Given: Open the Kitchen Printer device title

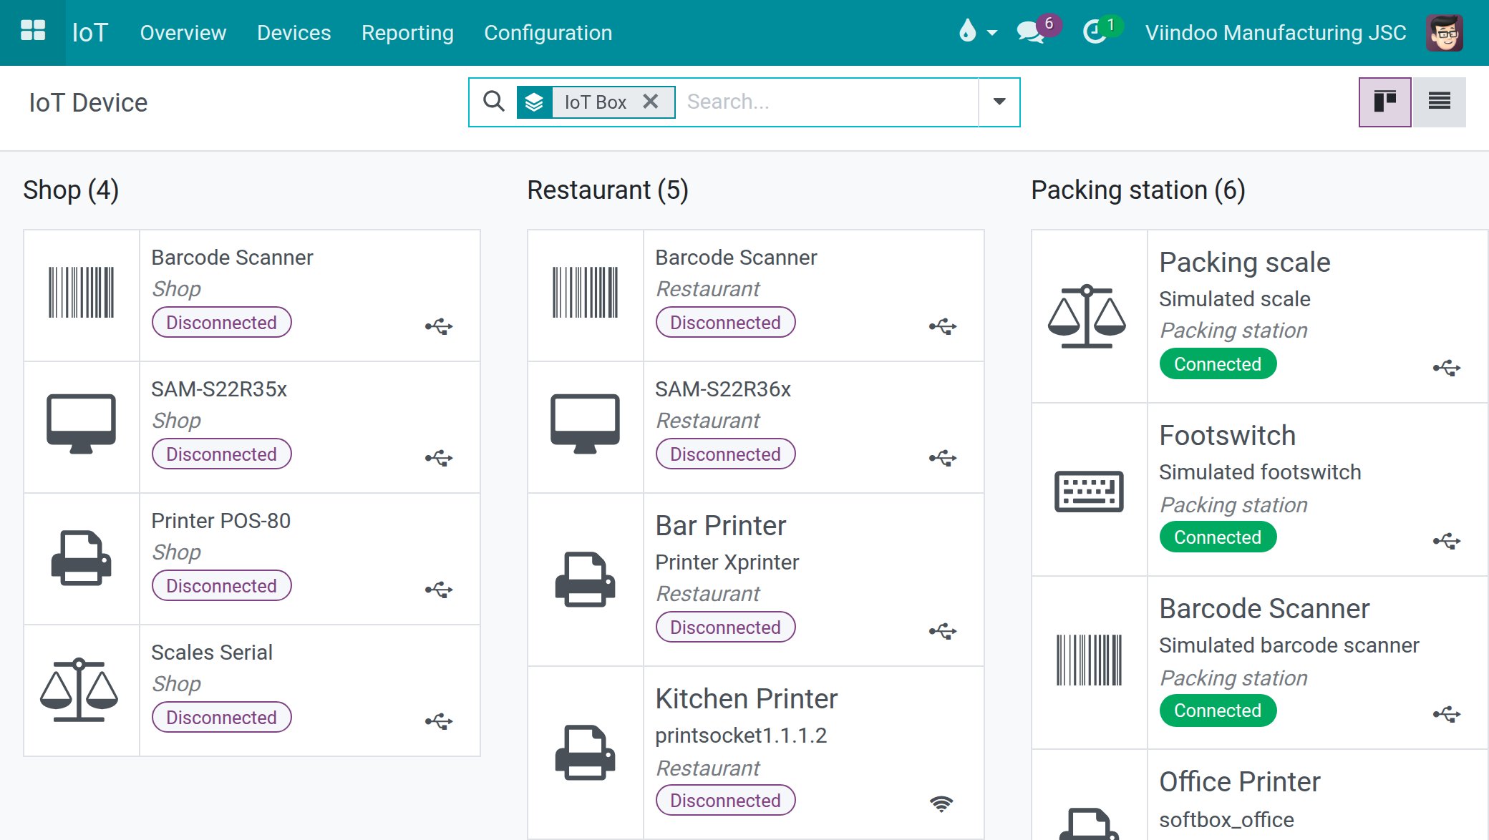Looking at the screenshot, I should pyautogui.click(x=746, y=699).
